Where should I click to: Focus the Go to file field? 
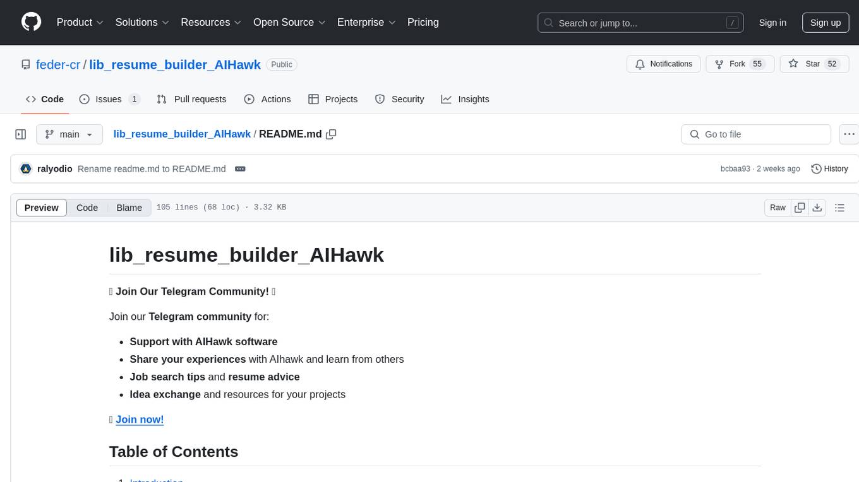[x=756, y=134]
